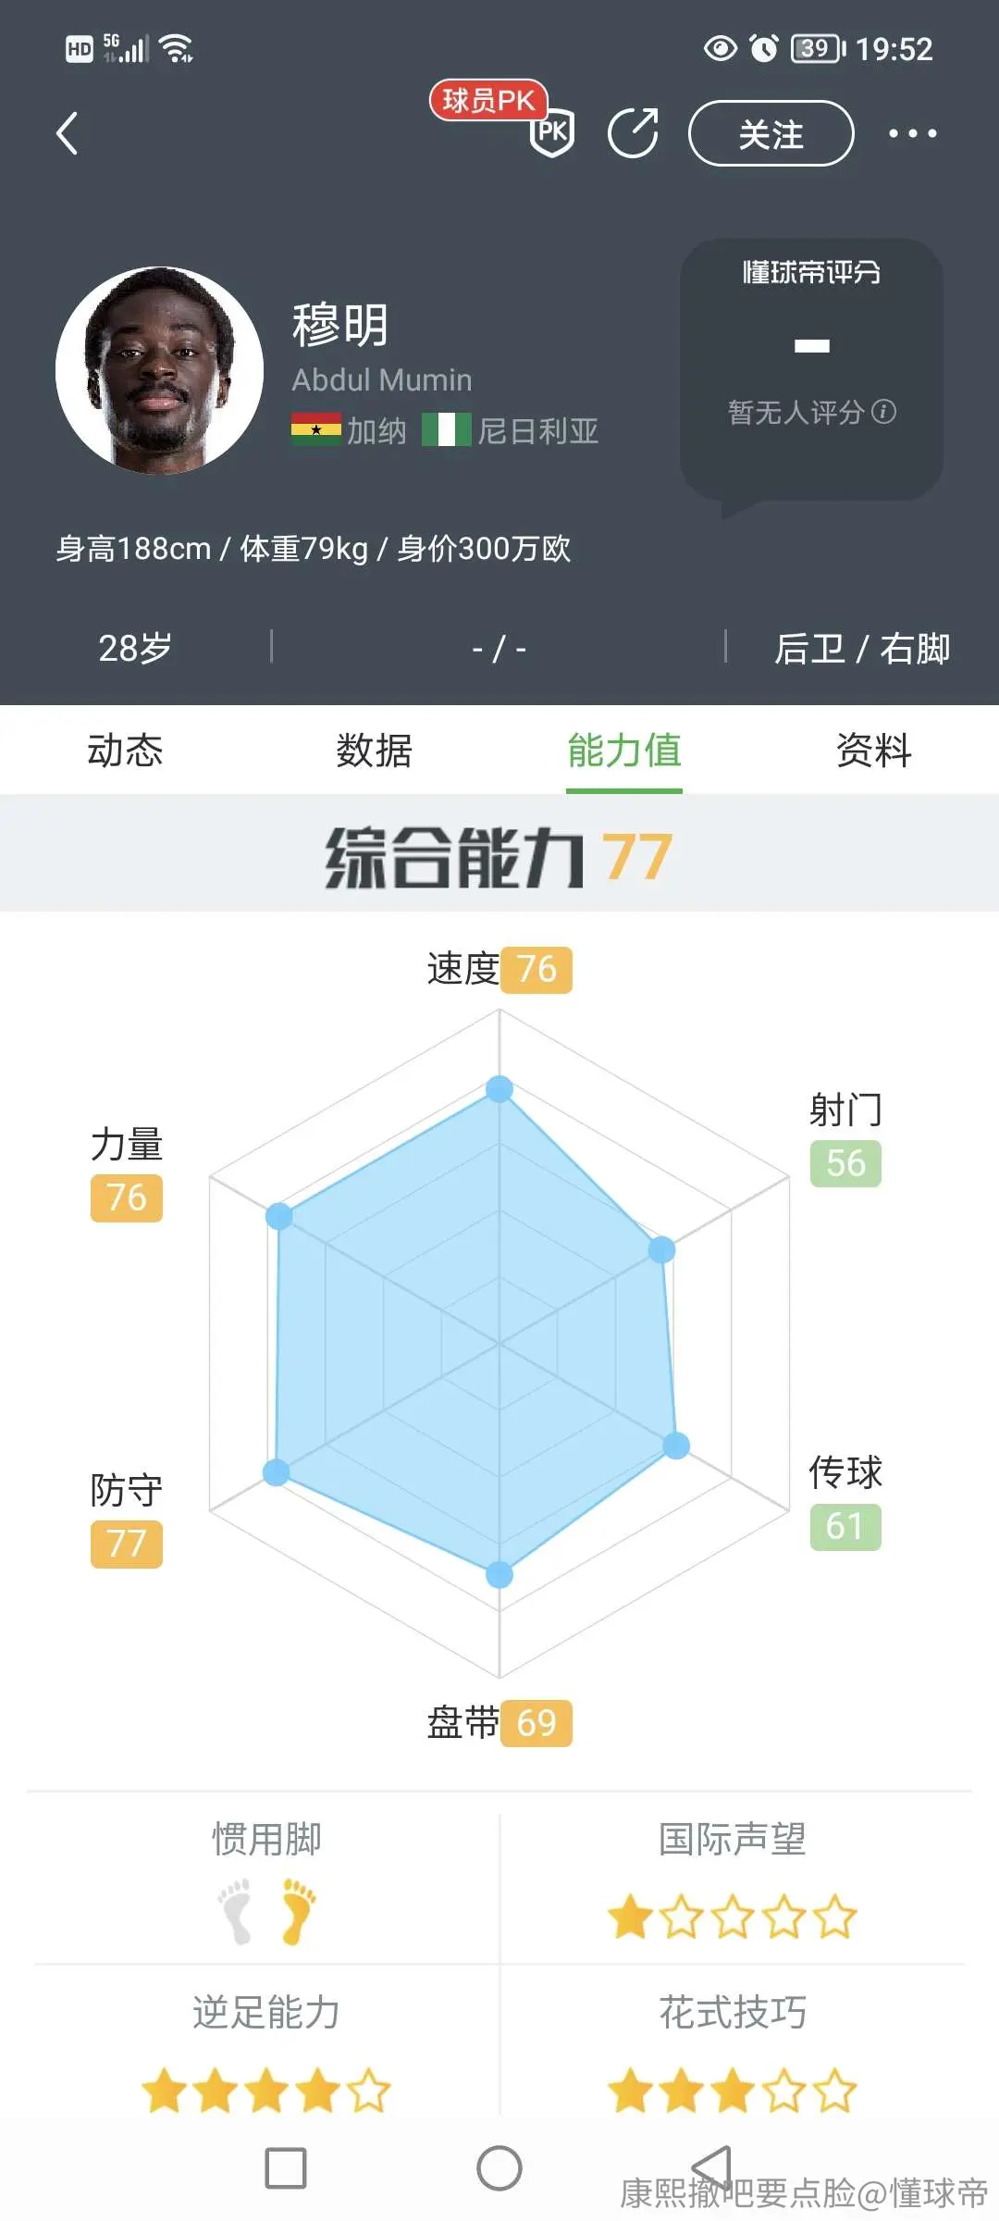Open the three-dot more menu
This screenshot has height=2221, width=999.
[x=912, y=133]
